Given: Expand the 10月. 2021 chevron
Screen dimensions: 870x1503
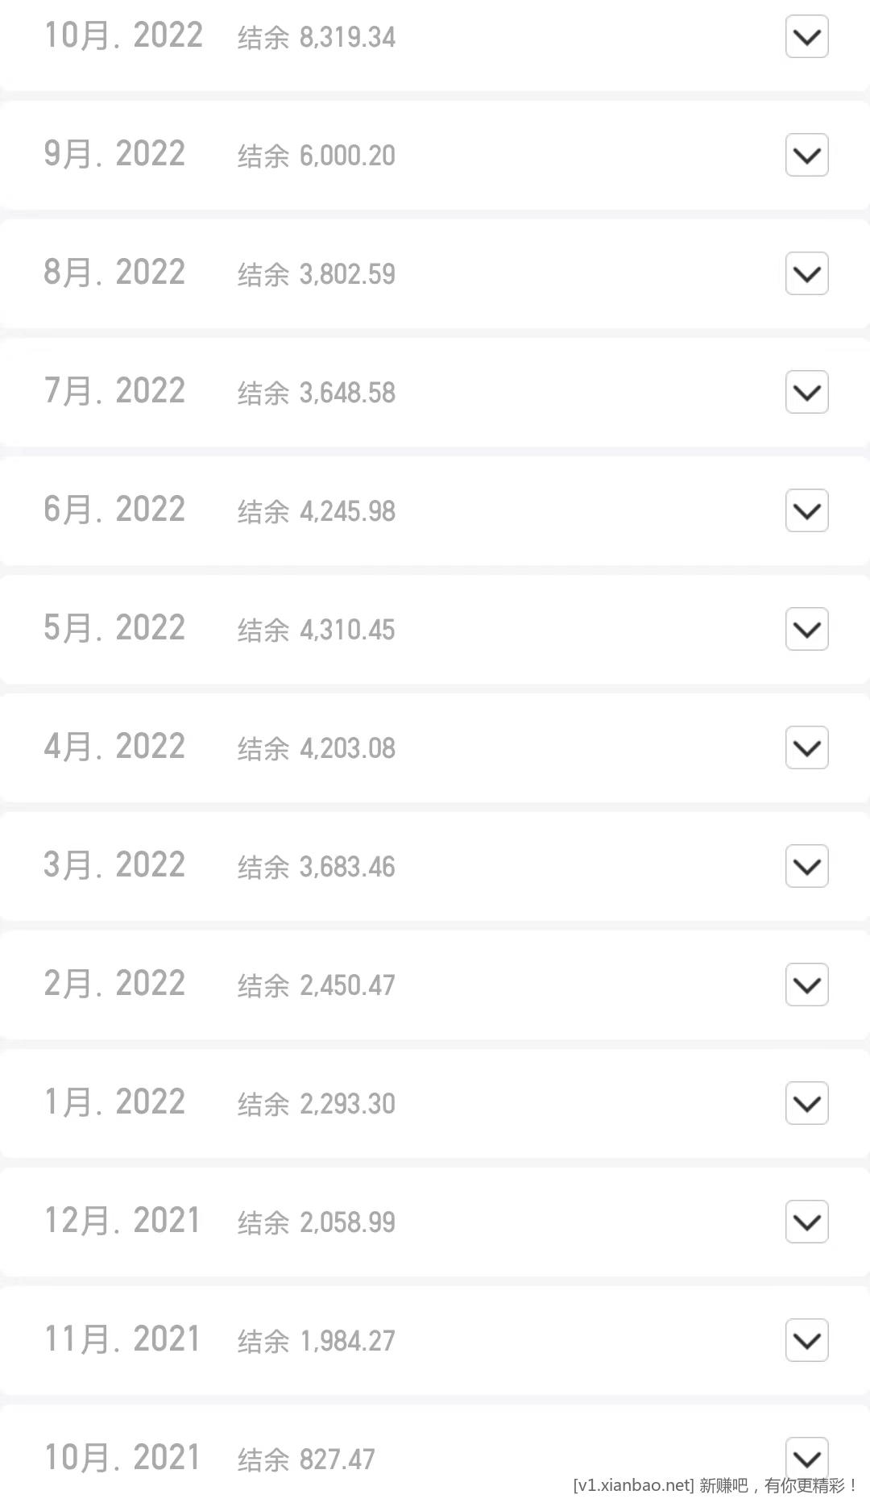Looking at the screenshot, I should click(x=807, y=1458).
